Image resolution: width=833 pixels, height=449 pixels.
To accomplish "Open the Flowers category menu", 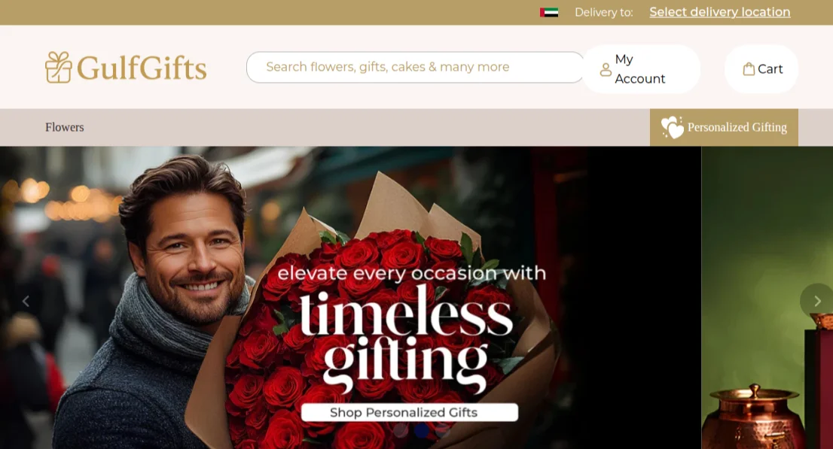I will [x=64, y=127].
